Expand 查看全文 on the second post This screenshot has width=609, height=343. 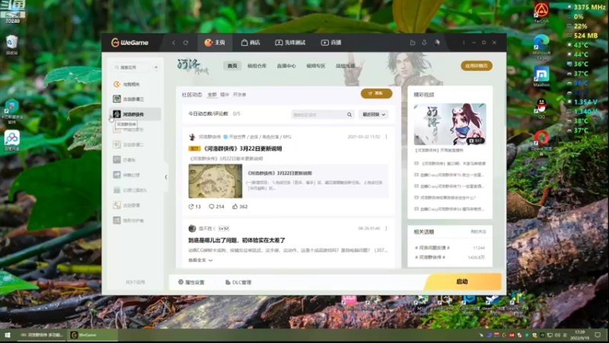click(200, 260)
